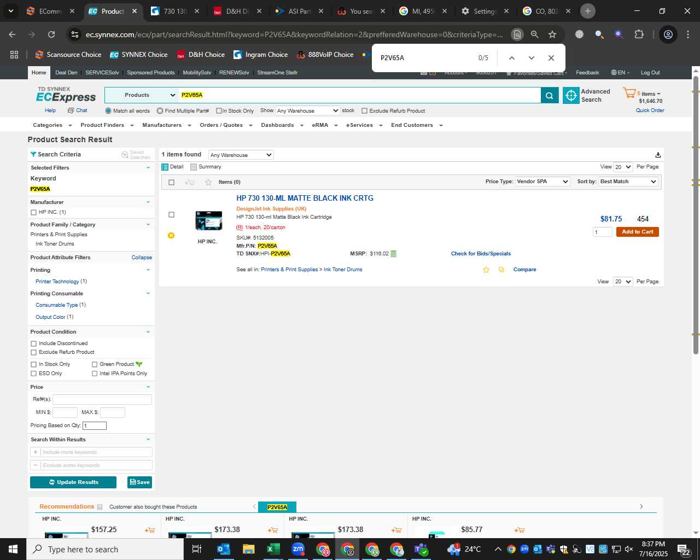Open Zoom from the taskbar
Image resolution: width=700 pixels, height=560 pixels.
click(298, 549)
